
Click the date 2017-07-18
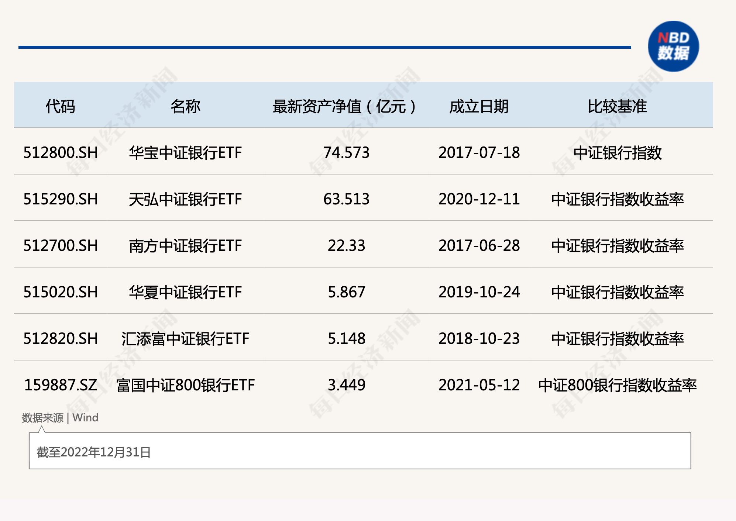[479, 152]
